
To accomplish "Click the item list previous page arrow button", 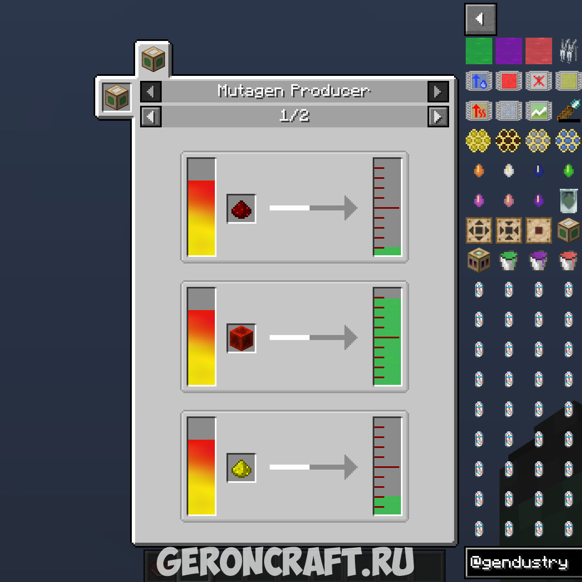I will click(480, 19).
